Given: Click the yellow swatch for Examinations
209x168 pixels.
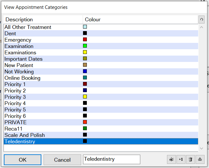Looking at the screenshot, I should tap(85, 52).
